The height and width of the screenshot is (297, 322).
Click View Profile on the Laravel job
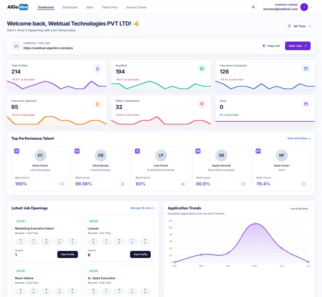[140, 255]
